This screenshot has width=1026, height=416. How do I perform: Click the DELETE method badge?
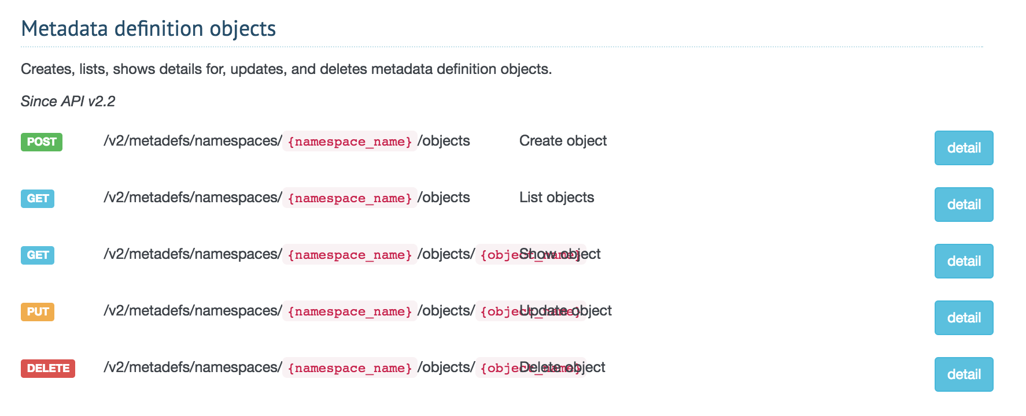(48, 368)
